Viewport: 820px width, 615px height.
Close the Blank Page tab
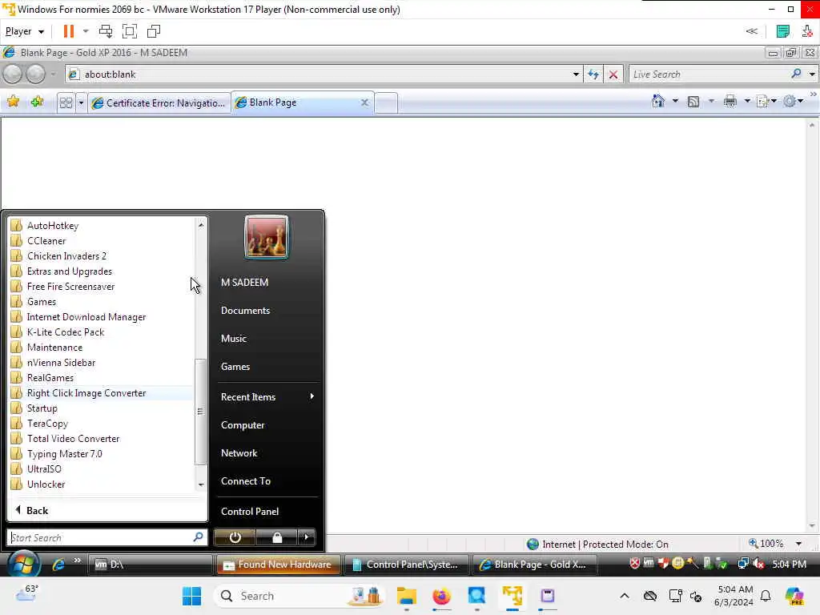coord(364,102)
